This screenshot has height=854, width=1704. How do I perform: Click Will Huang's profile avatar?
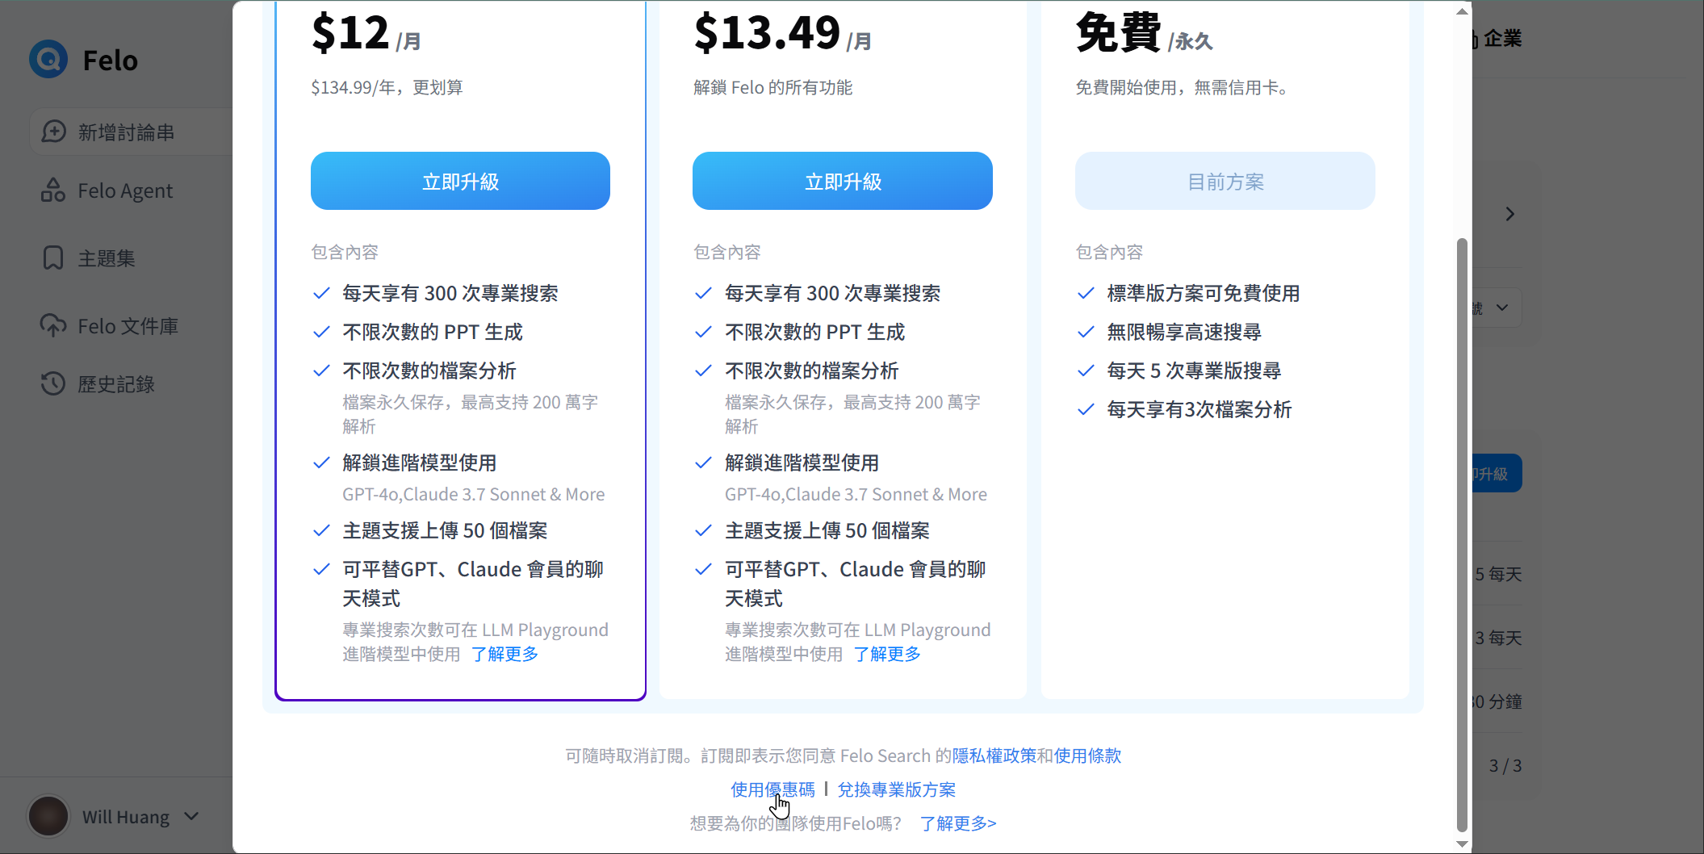coord(48,816)
